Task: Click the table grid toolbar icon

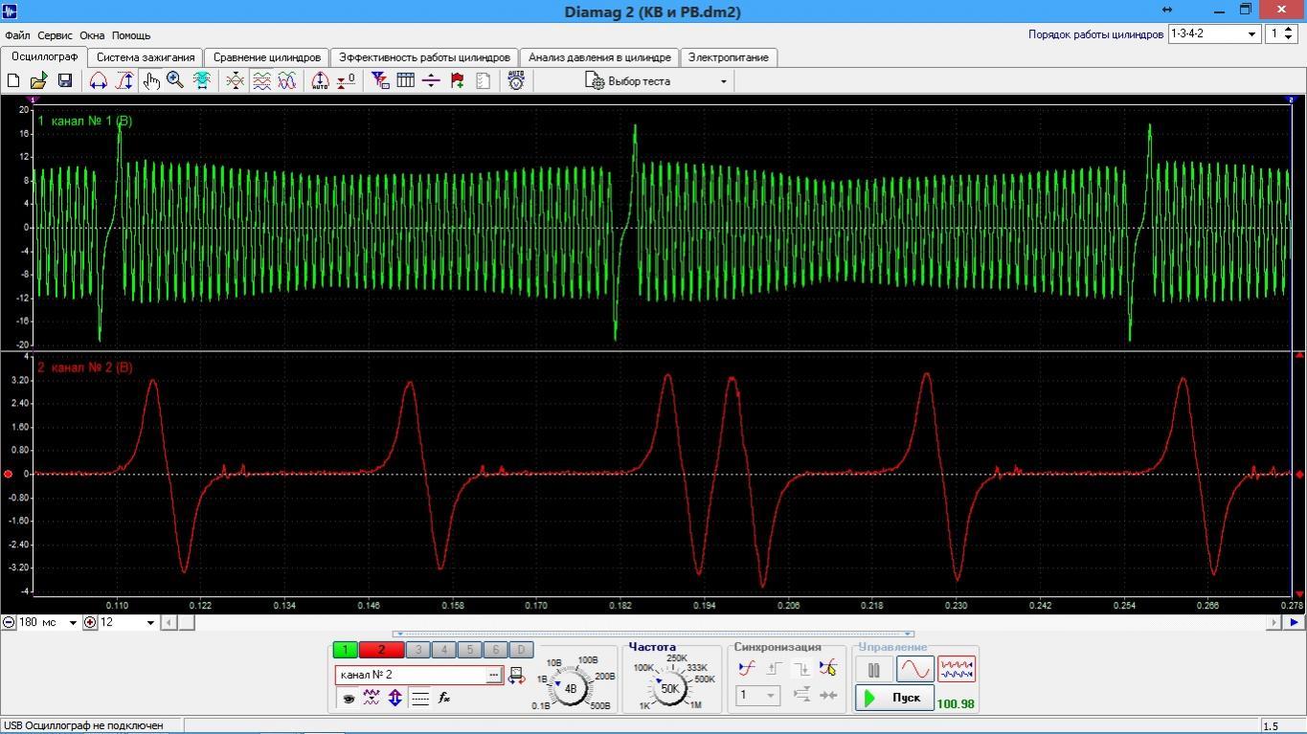Action: click(406, 81)
